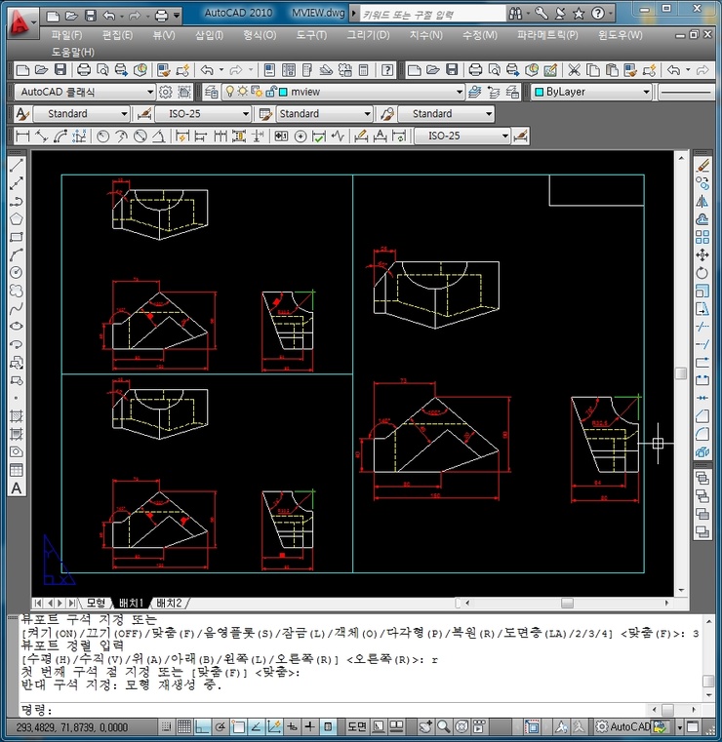Toggle Ortho mode in status bar
Viewport: 722px width, 742px height.
pyautogui.click(x=202, y=726)
